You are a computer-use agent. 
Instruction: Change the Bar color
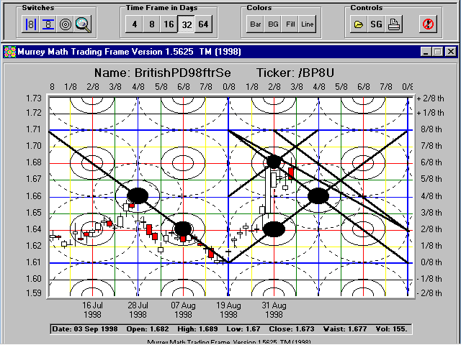pyautogui.click(x=255, y=24)
